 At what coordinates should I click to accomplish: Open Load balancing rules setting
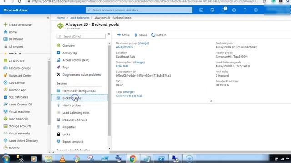click(x=80, y=112)
